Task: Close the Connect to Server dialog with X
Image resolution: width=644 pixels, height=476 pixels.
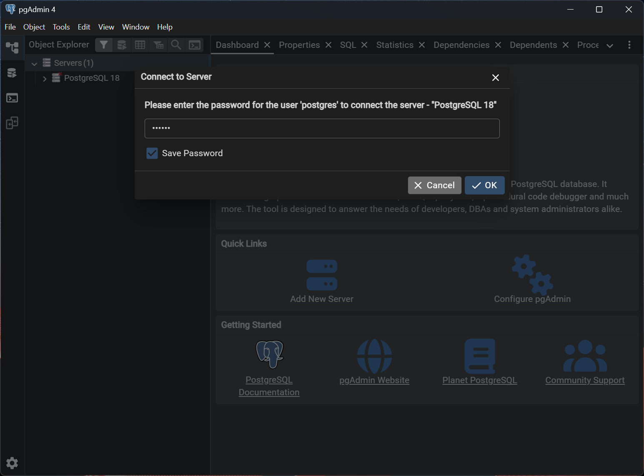Action: click(x=495, y=77)
